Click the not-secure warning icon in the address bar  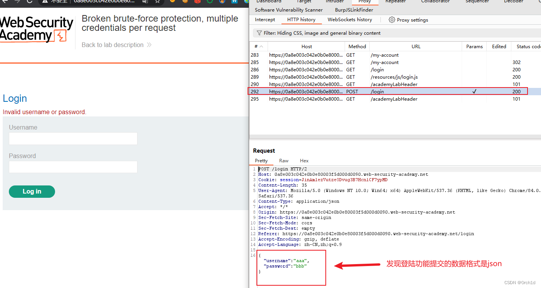click(x=45, y=2)
